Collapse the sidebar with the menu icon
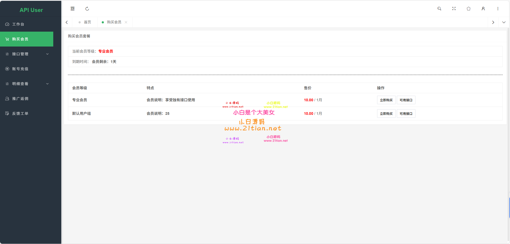 pos(72,9)
